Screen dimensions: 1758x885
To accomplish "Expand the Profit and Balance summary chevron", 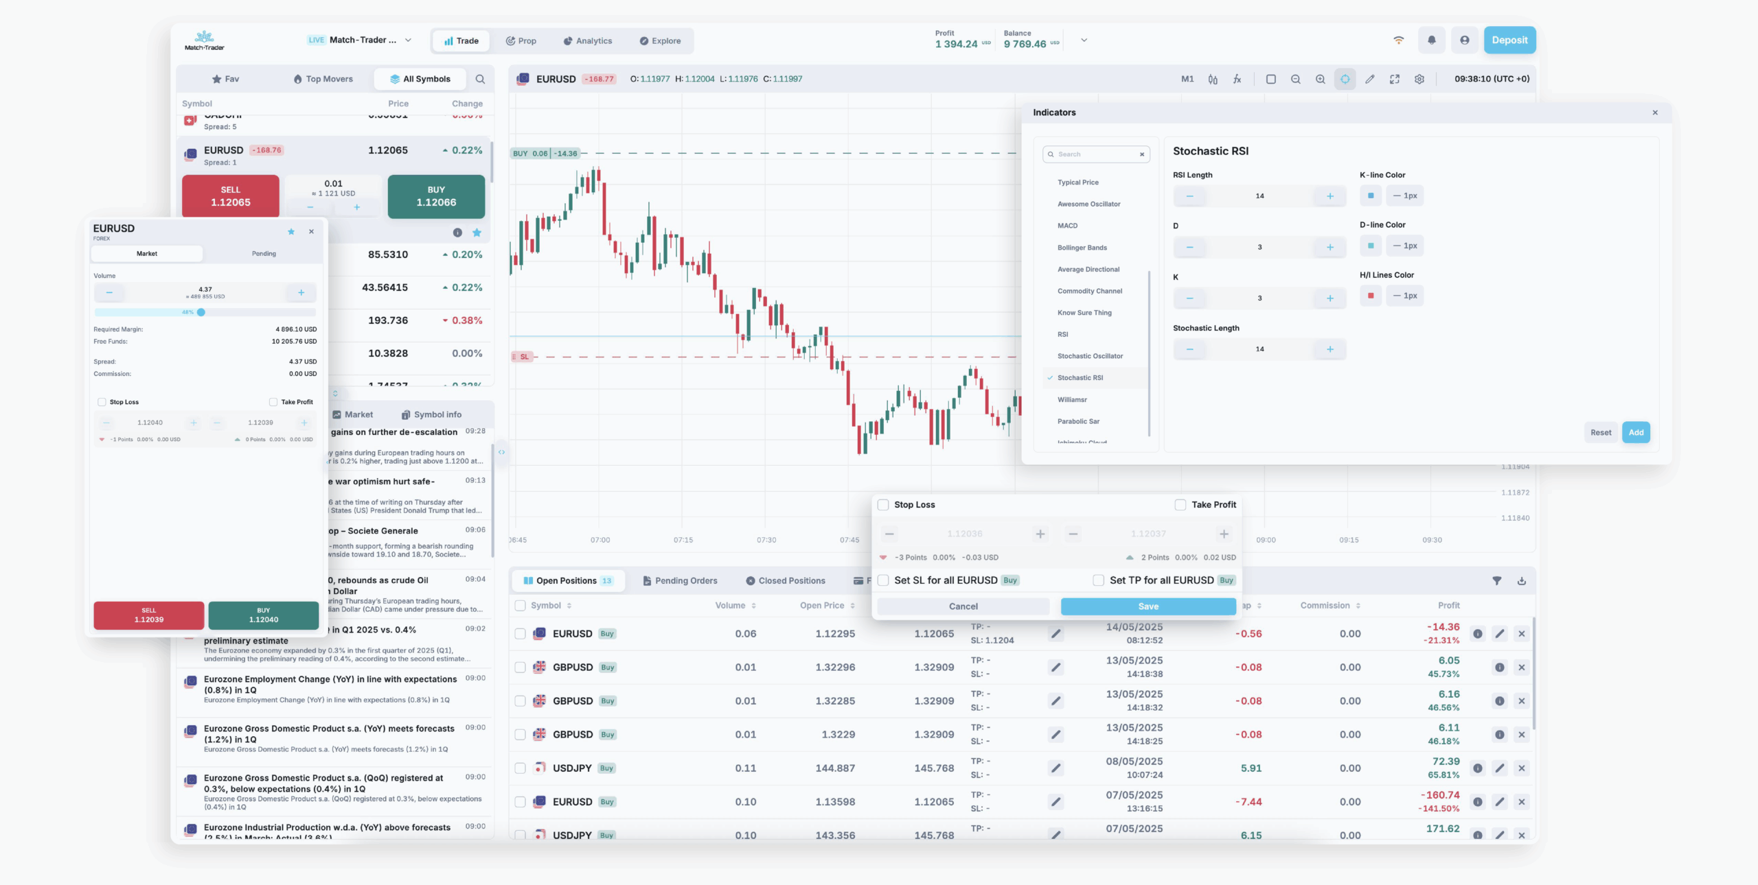I will coord(1084,40).
